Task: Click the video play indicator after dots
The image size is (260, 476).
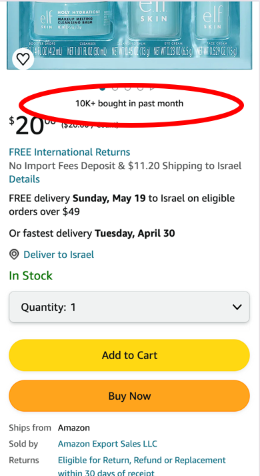Action: coord(153,88)
